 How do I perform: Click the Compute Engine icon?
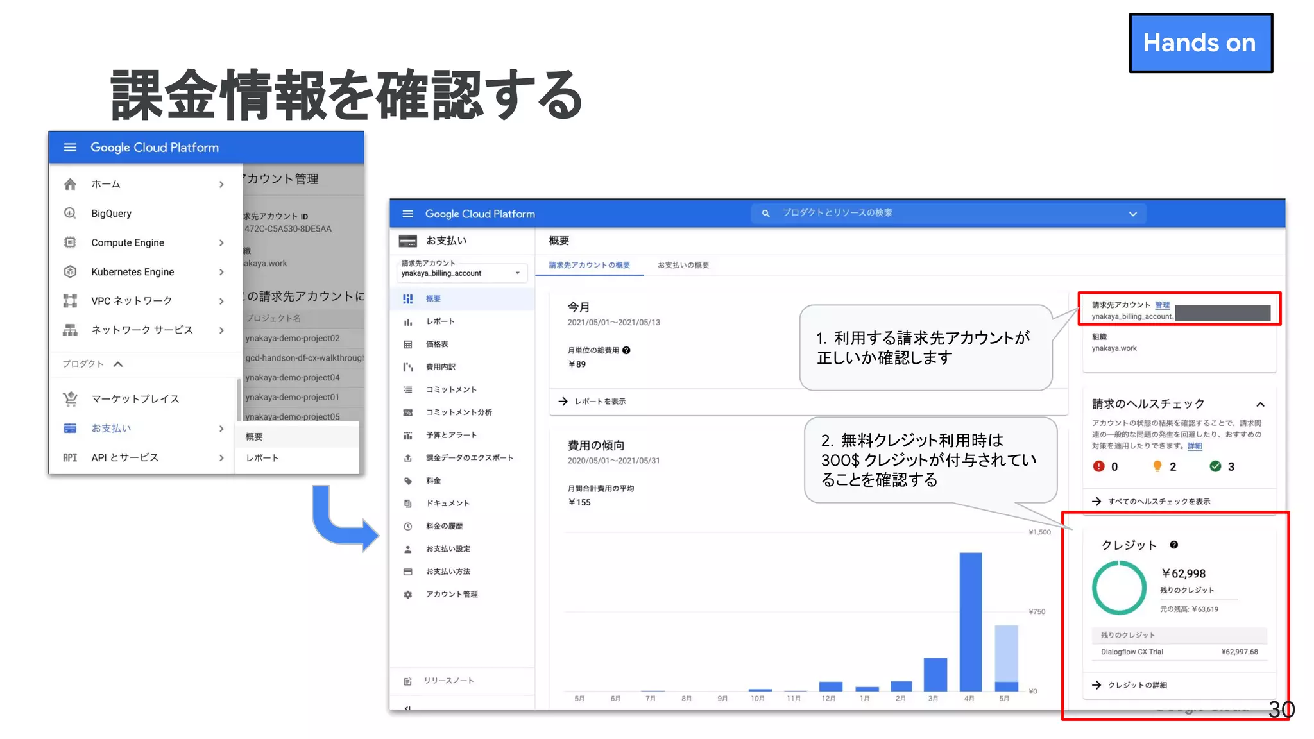[70, 242]
